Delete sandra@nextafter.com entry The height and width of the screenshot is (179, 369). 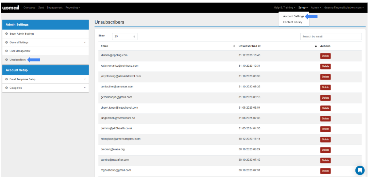pyautogui.click(x=325, y=160)
